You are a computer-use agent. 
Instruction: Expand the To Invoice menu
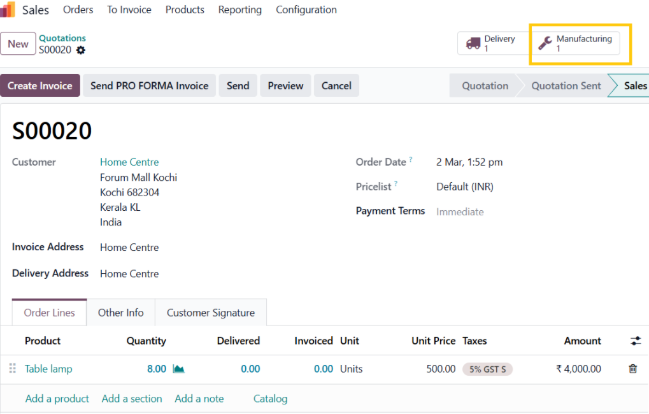[x=129, y=10]
